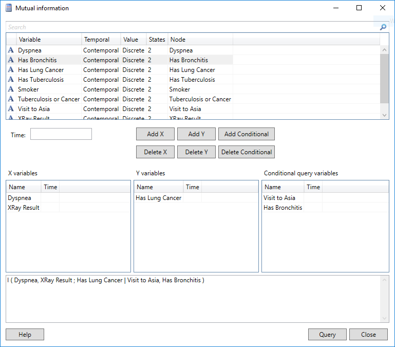The image size is (395, 347).
Task: Click the Delete Conditional button
Action: (247, 152)
